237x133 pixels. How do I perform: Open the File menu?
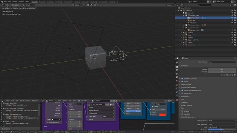tap(6, 1)
